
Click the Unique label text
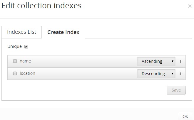pyautogui.click(x=14, y=46)
